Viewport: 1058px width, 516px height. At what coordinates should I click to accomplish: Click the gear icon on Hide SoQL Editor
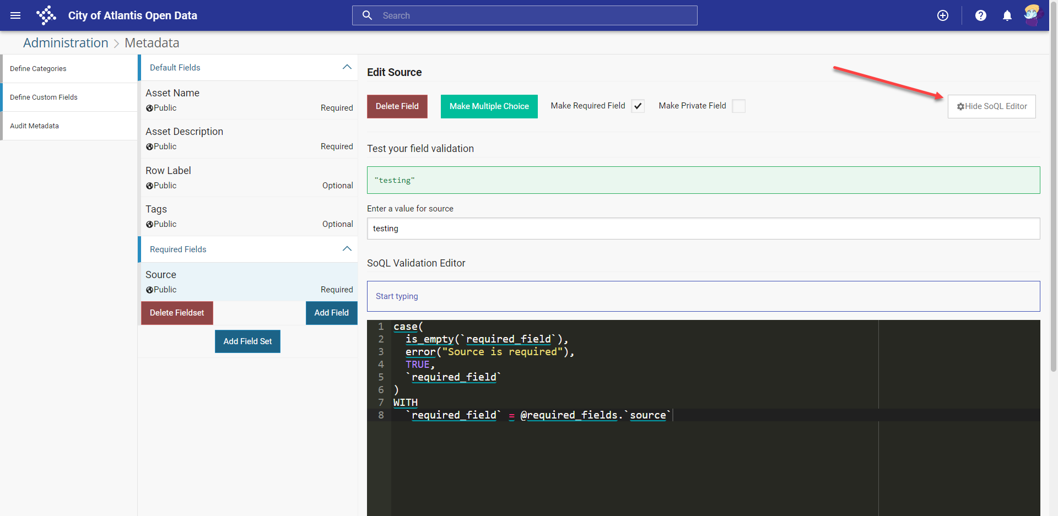pos(960,106)
